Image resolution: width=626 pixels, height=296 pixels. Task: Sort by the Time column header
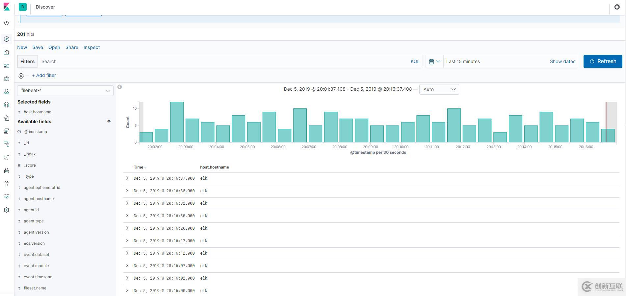point(139,167)
